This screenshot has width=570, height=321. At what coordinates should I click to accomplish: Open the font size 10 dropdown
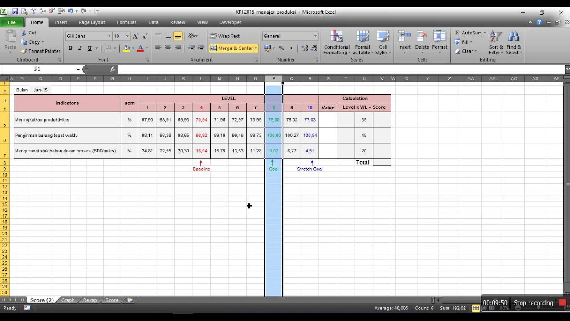pyautogui.click(x=127, y=36)
